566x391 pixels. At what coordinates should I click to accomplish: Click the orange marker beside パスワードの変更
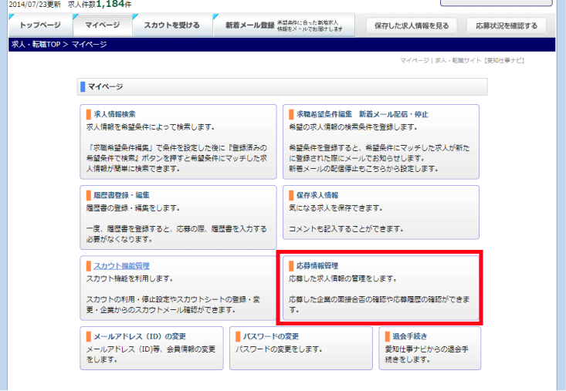pyautogui.click(x=238, y=336)
